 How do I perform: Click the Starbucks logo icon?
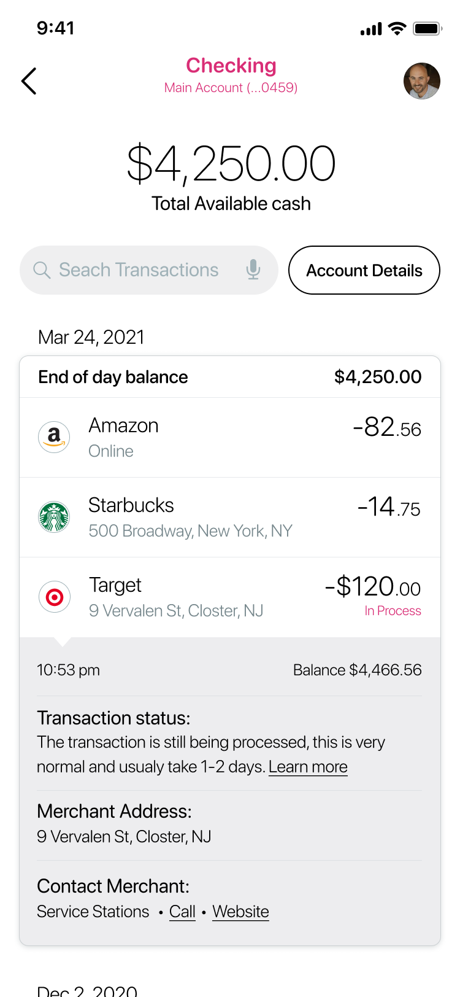point(54,517)
